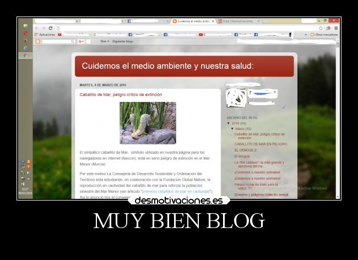Click the Siguiente blog link
The width and height of the screenshot is (358, 260).
[123, 41]
